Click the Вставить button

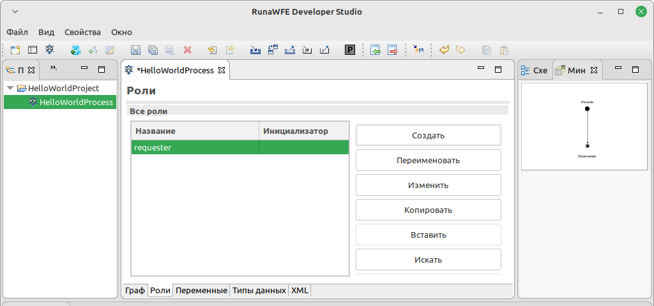pyautogui.click(x=429, y=235)
